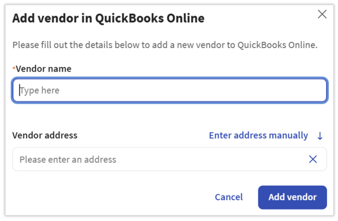Open the Enter address manually link
Image resolution: width=338 pixels, height=221 pixels.
tap(258, 135)
